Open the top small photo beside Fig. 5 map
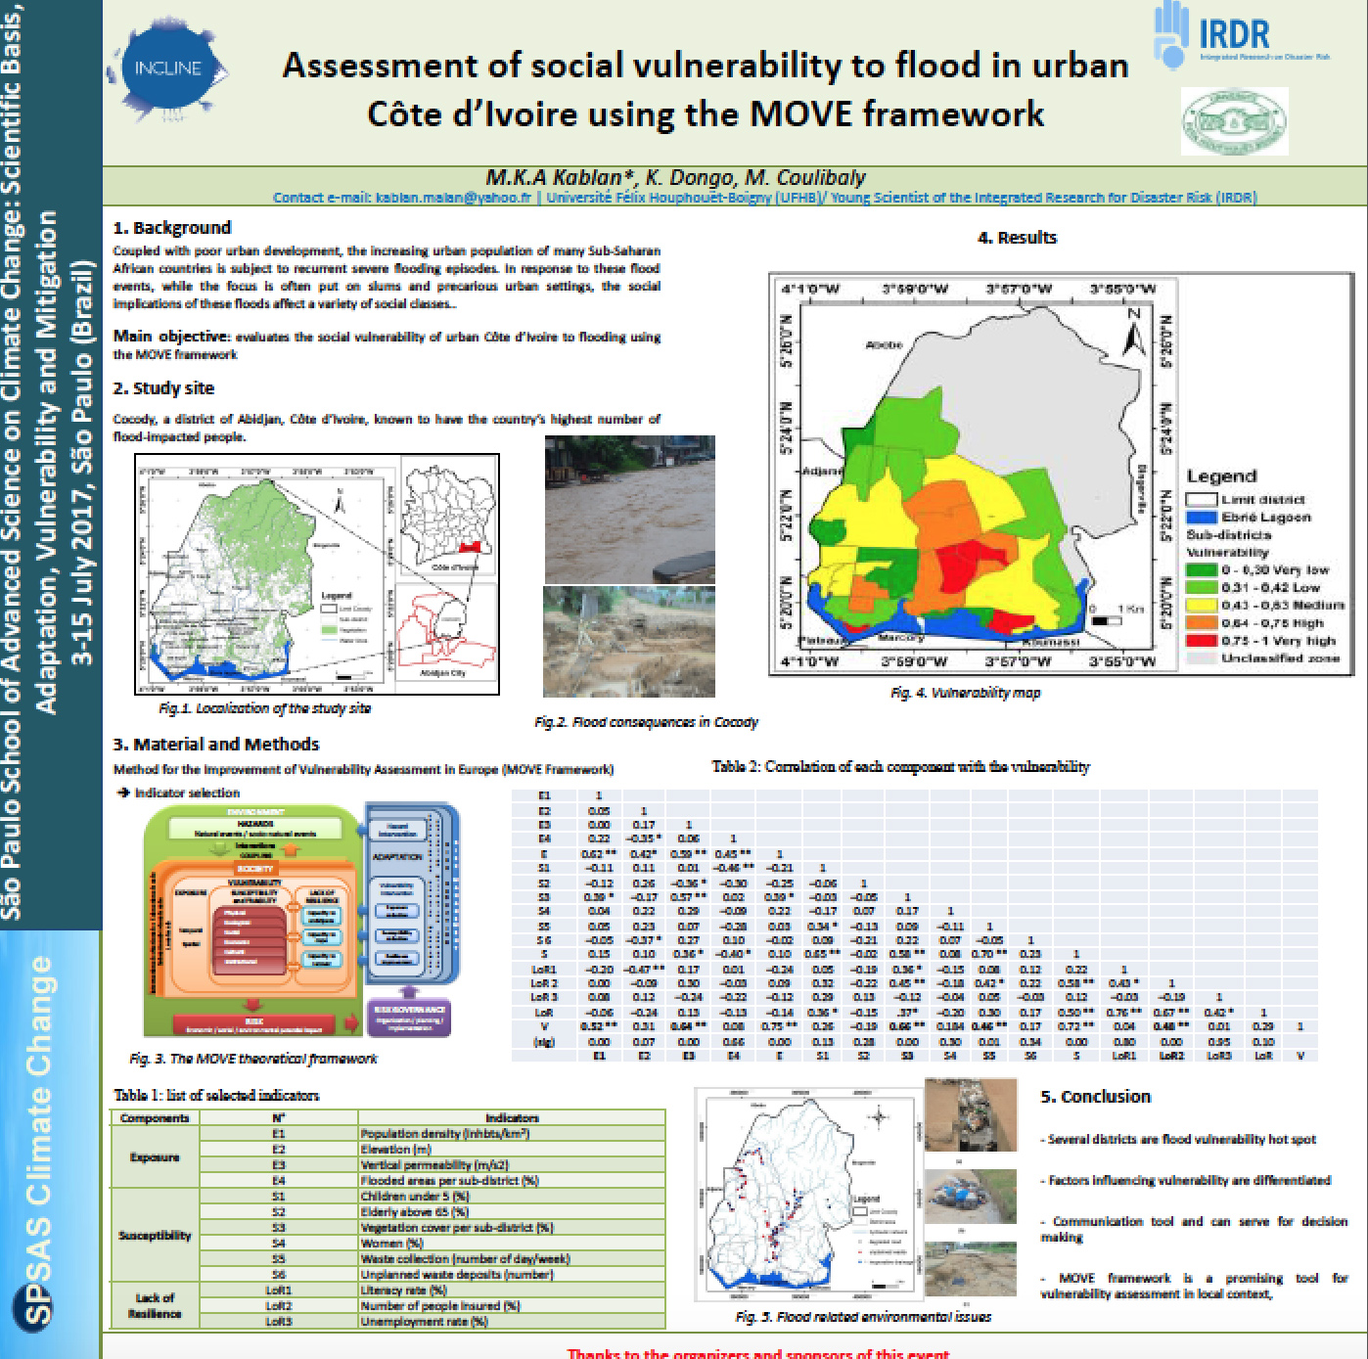 click(x=971, y=1116)
